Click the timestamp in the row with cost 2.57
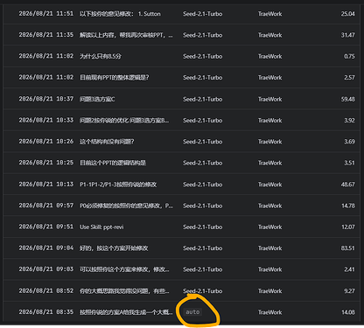This screenshot has width=364, height=328. [46, 78]
